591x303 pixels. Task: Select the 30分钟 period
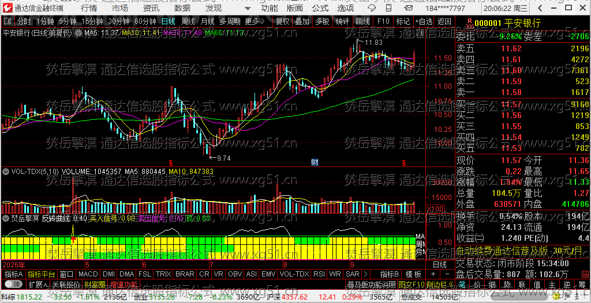[119, 21]
